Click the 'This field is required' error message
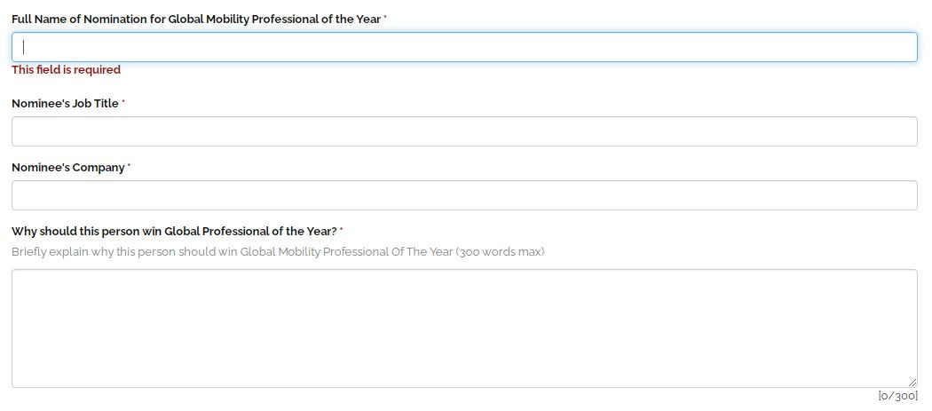This screenshot has height=411, width=932. [66, 69]
